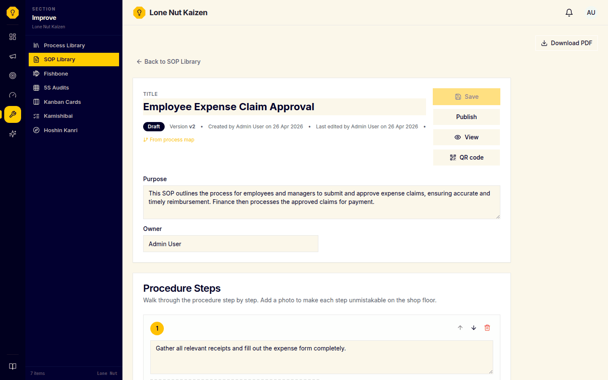
Task: Open Hoshin Kanri in sidebar
Action: point(74,130)
